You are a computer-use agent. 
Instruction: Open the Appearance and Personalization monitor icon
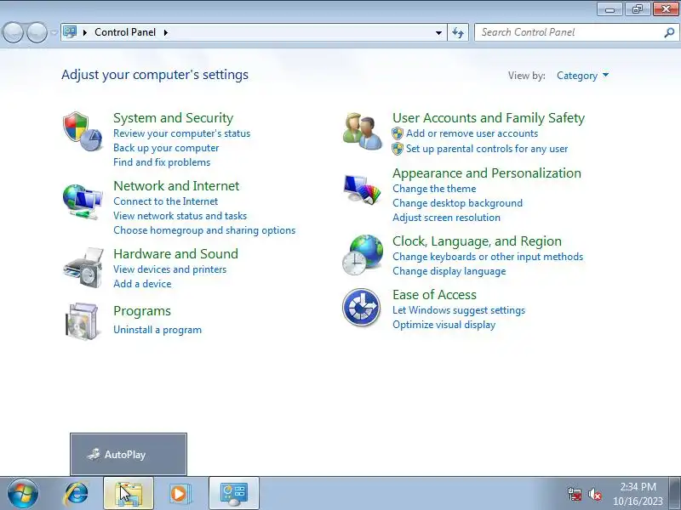click(x=362, y=189)
